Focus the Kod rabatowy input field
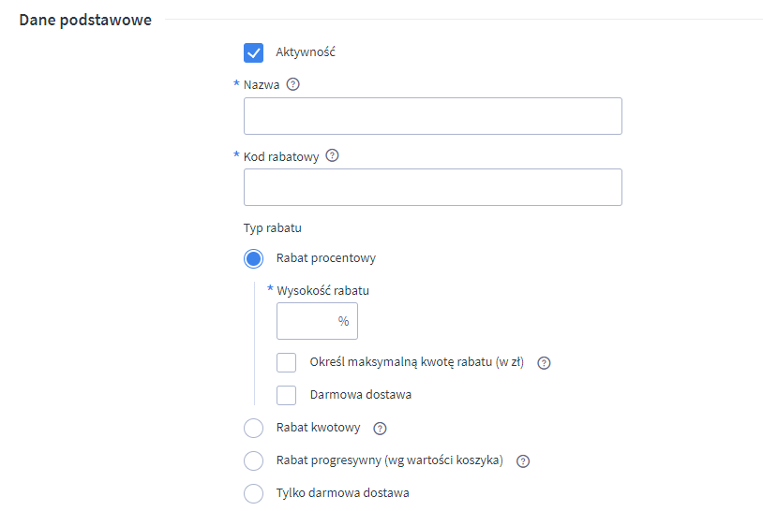This screenshot has width=763, height=511. pyautogui.click(x=432, y=187)
